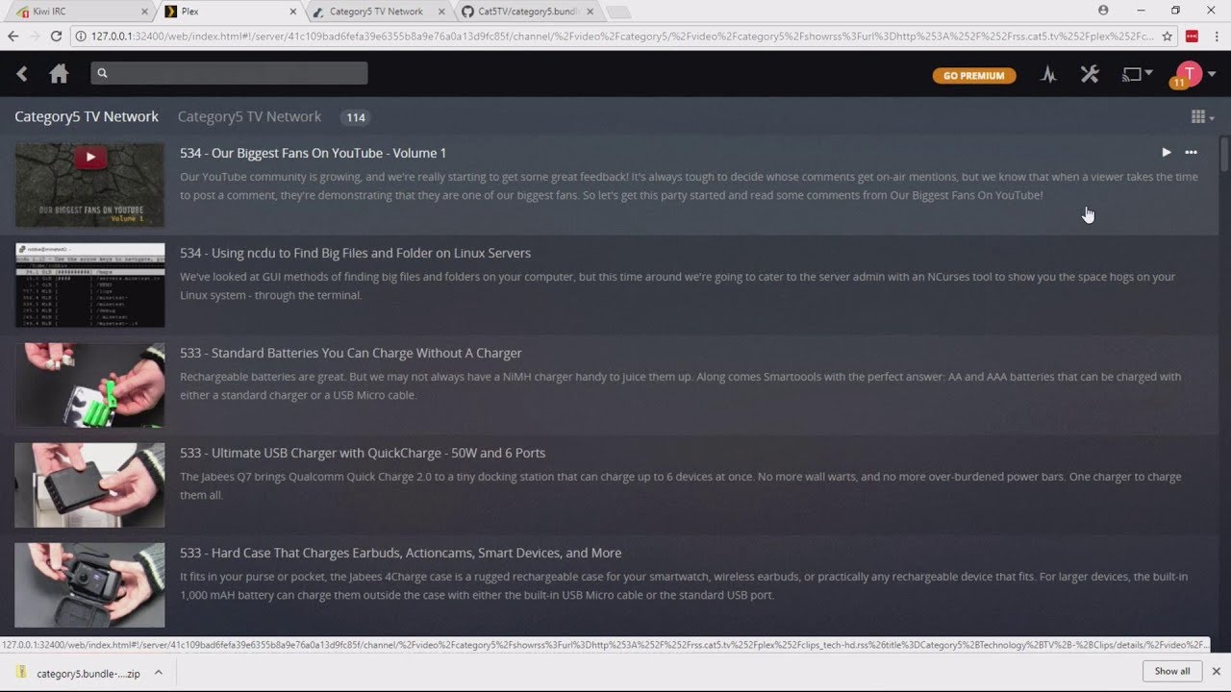Close the Category5 TV Network tab
Screen dimensions: 1231x692
(441, 12)
